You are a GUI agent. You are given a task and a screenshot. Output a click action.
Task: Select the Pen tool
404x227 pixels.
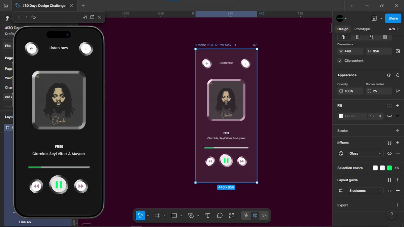(x=191, y=216)
